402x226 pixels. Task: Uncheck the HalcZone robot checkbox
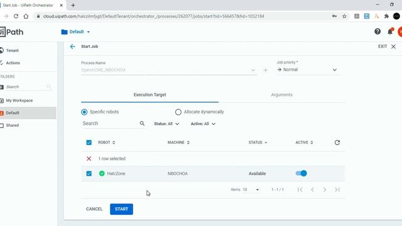click(x=89, y=173)
